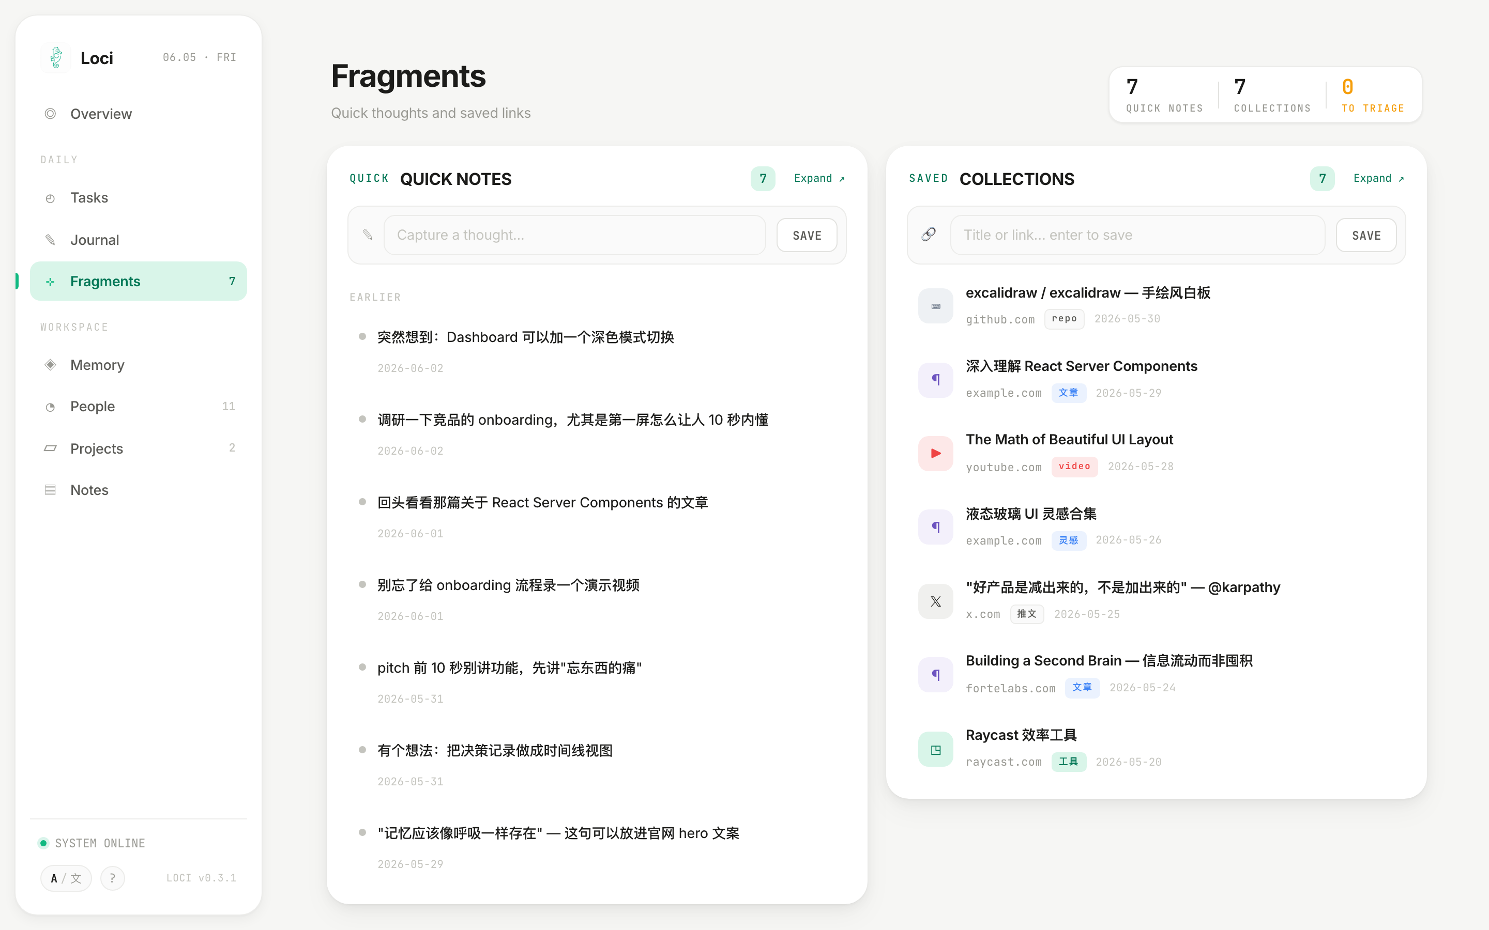The height and width of the screenshot is (930, 1489).
Task: Click SAVE in Collections
Action: coord(1366,235)
